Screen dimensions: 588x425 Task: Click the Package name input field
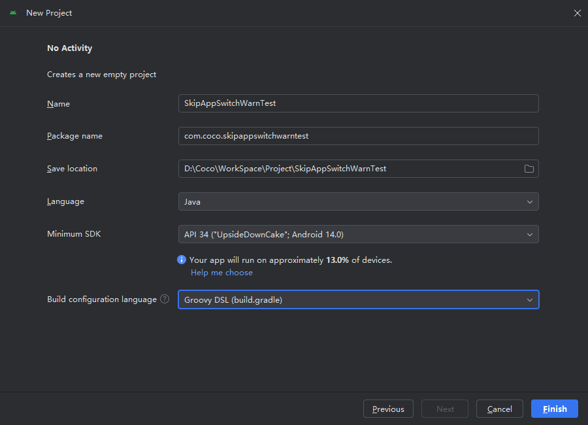point(359,136)
